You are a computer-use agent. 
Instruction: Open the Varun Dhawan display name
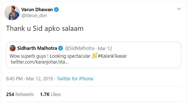click(37, 10)
